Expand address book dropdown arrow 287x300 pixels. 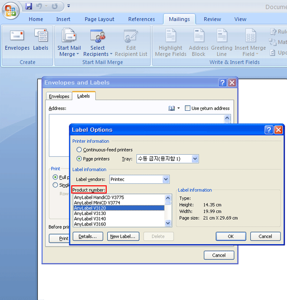pyautogui.click(x=178, y=108)
